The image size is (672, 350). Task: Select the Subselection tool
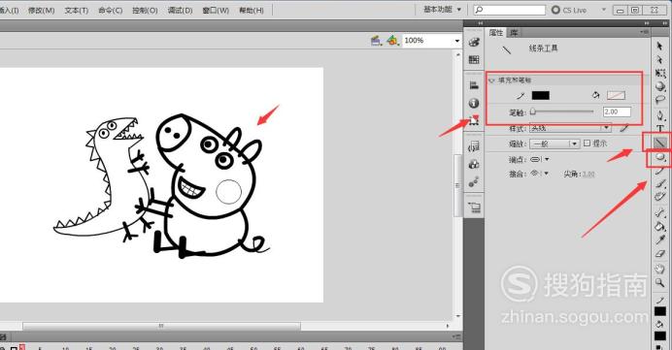(x=659, y=59)
